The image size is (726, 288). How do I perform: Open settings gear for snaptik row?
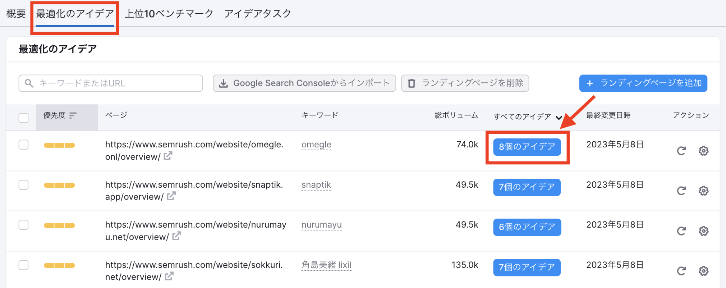pyautogui.click(x=704, y=191)
